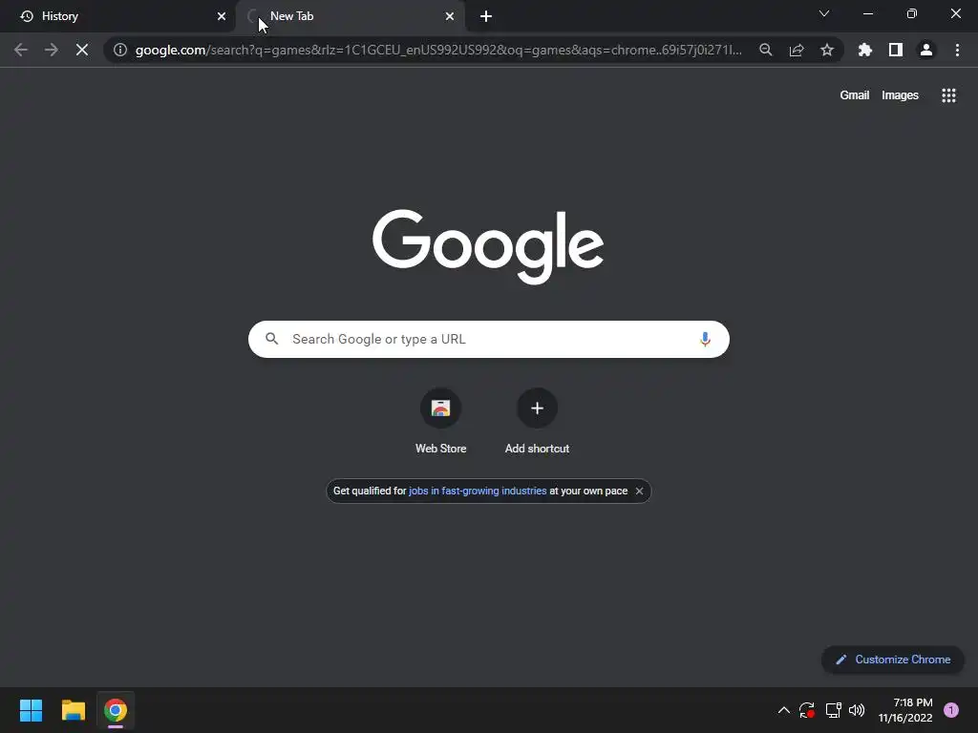Open the Extensions puzzle icon

coord(865,50)
